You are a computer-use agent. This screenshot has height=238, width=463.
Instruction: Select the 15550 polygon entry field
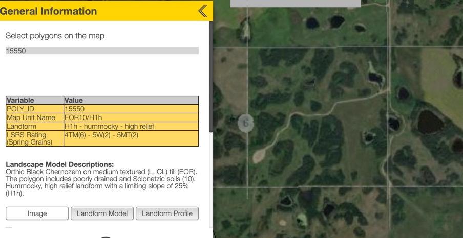102,51
